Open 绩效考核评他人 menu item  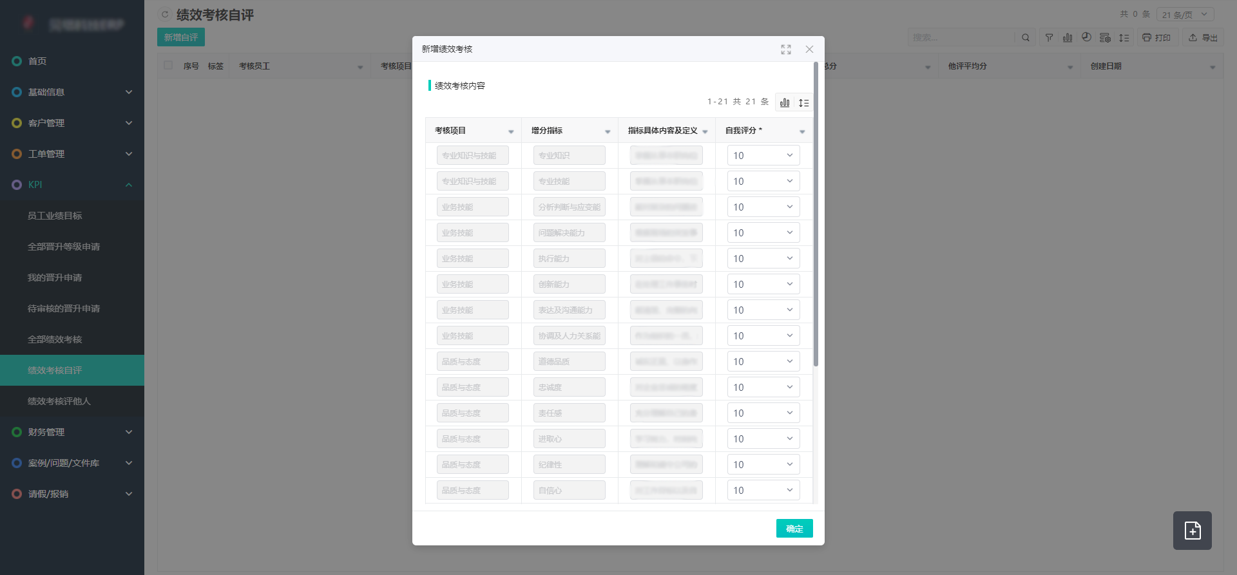72,401
